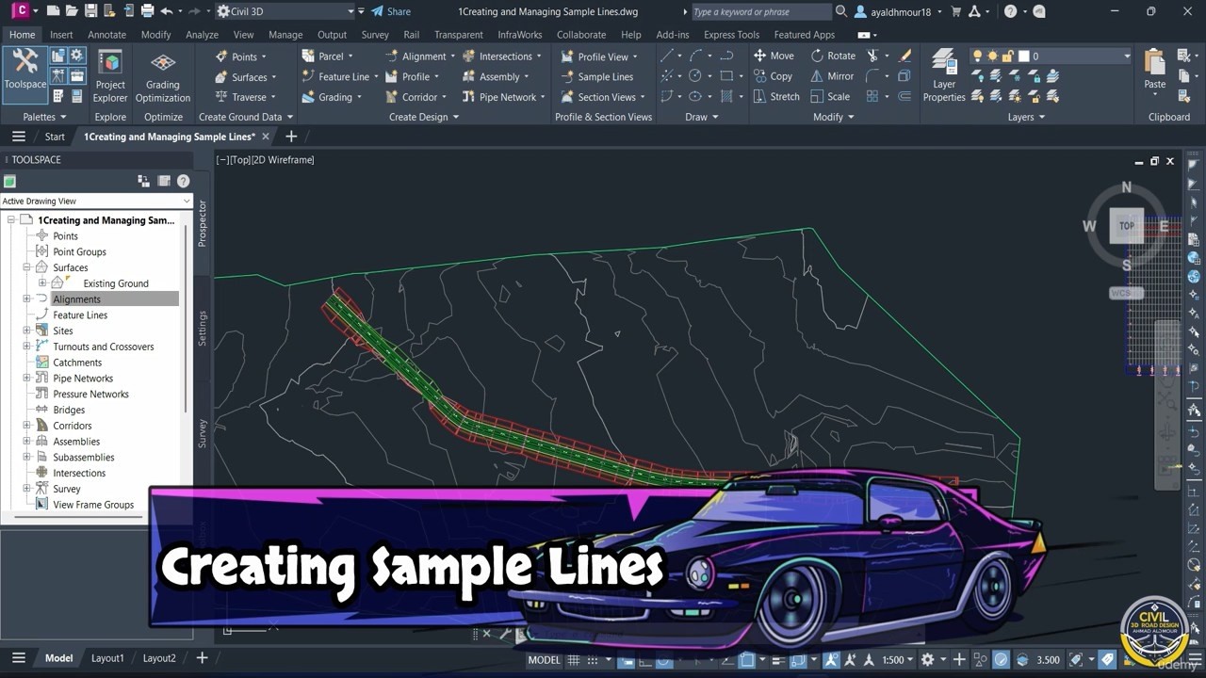1206x678 pixels.
Task: Click the Open file folder icon
Action: [72, 11]
